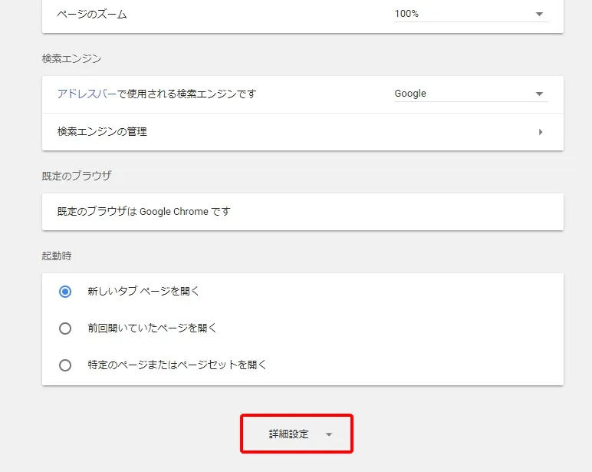This screenshot has width=592, height=472.
Task: Expand 詳細設定 advanced settings
Action: [x=297, y=434]
